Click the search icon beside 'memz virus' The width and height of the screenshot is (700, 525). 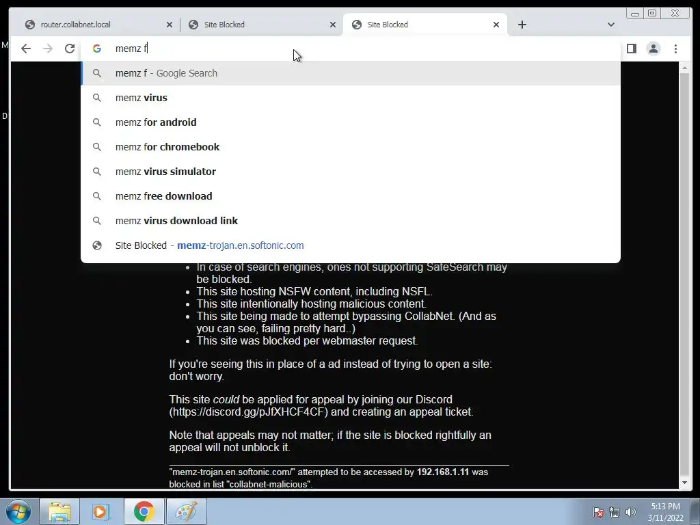97,98
